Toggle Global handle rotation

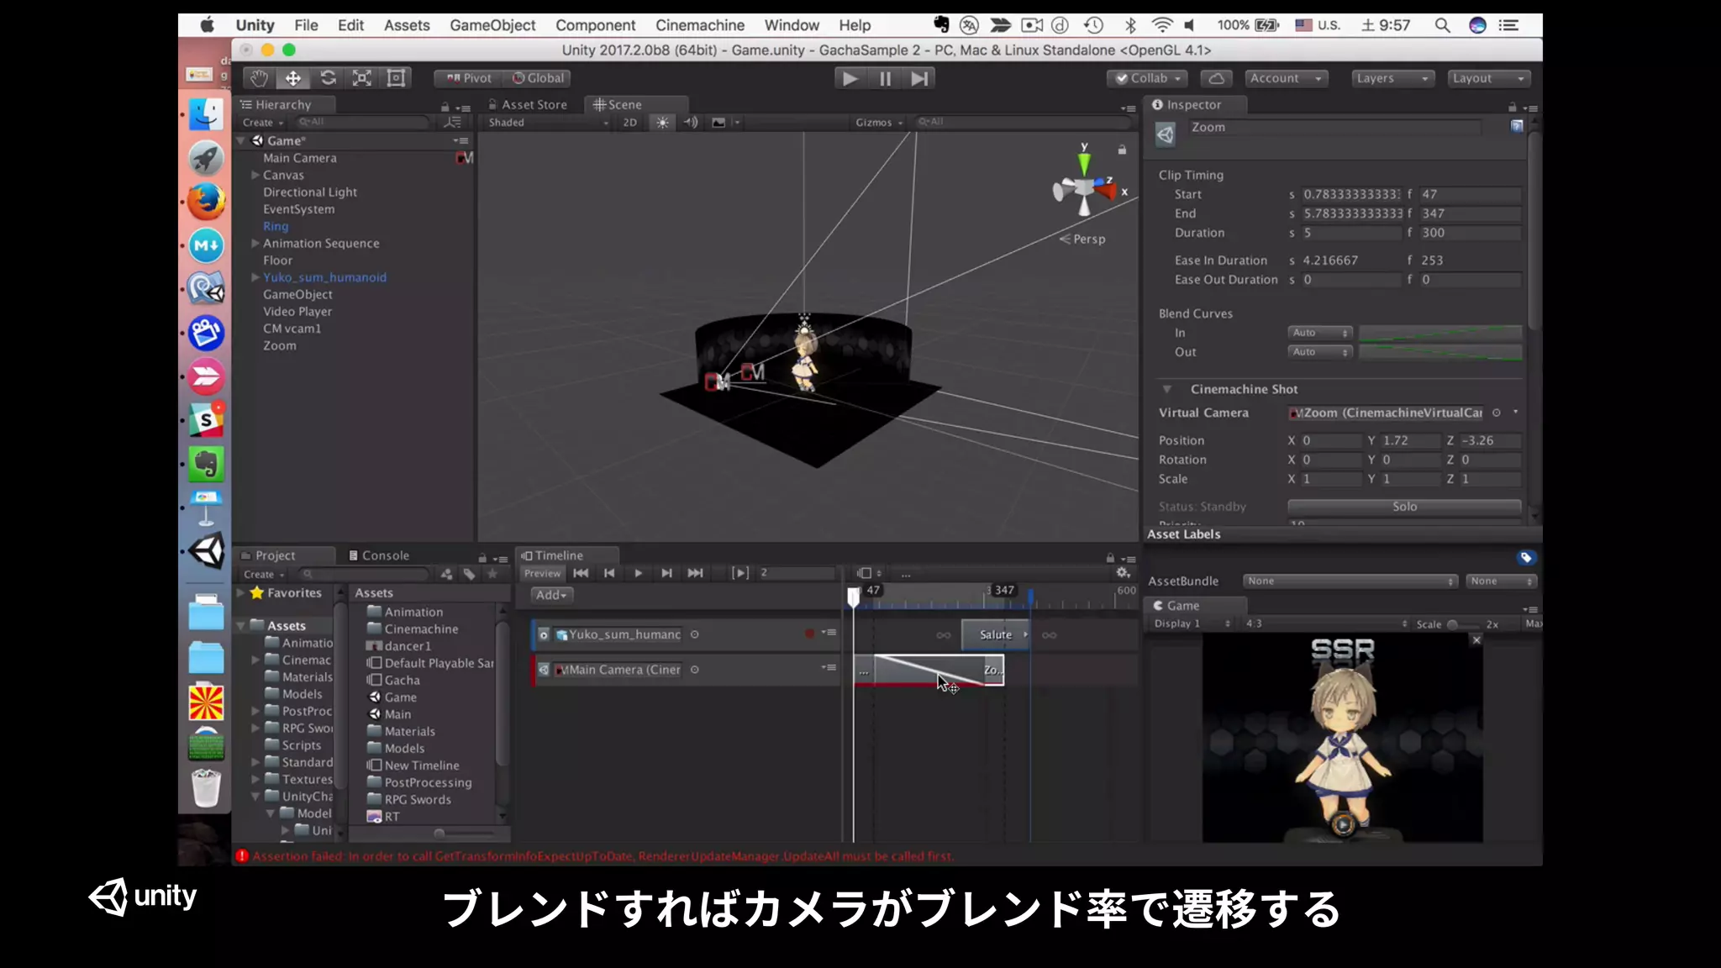pos(538,78)
